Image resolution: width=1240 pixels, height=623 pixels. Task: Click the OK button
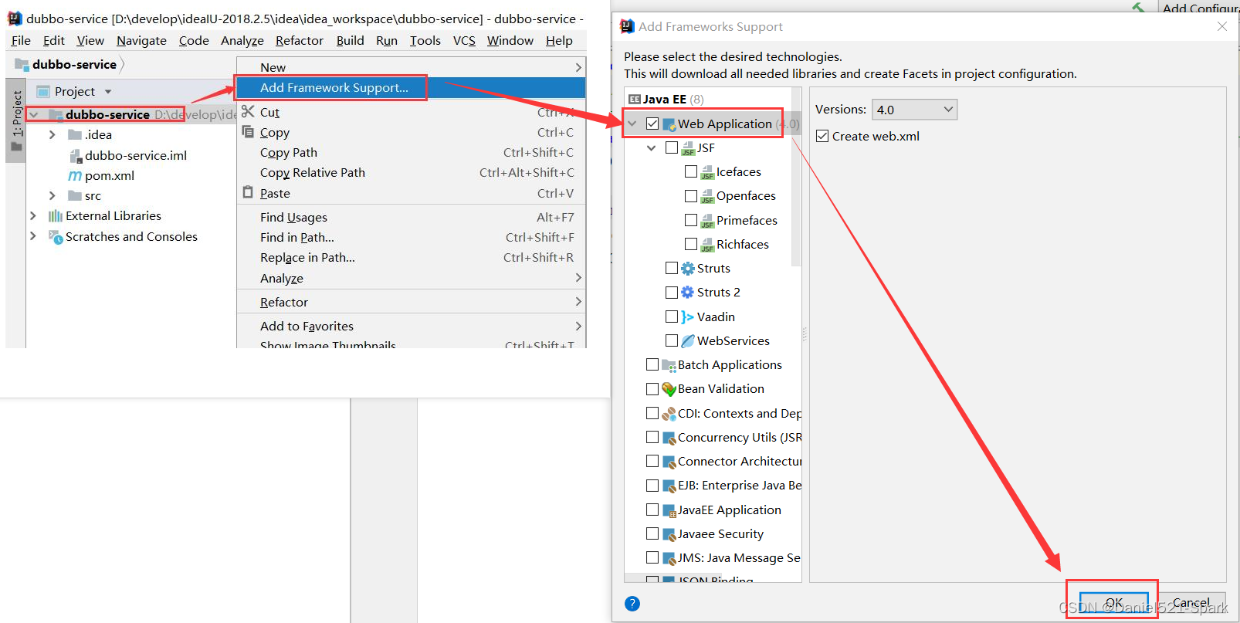coord(1113,603)
